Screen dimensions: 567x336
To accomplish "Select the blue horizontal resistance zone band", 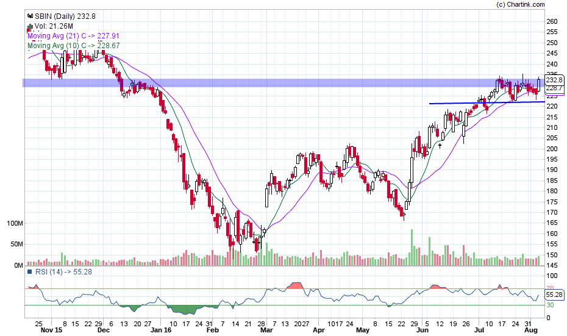I will pyautogui.click(x=244, y=83).
